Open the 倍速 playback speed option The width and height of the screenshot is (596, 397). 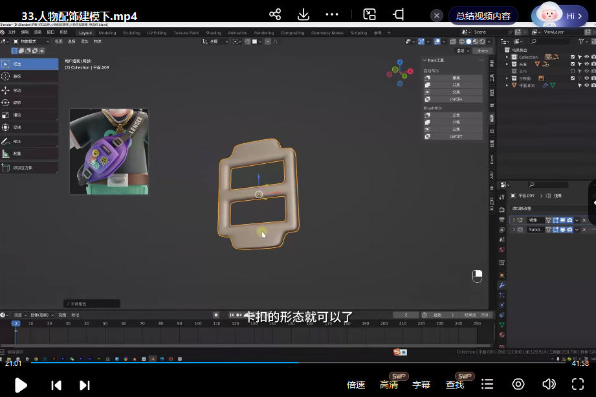coord(356,385)
